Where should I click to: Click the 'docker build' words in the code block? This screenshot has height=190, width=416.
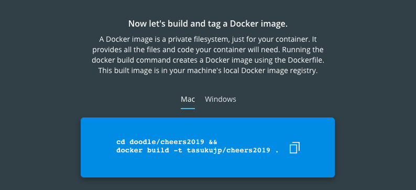pos(143,151)
